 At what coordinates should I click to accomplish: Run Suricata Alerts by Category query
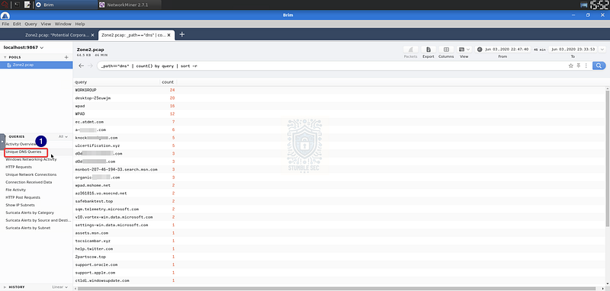pos(30,213)
